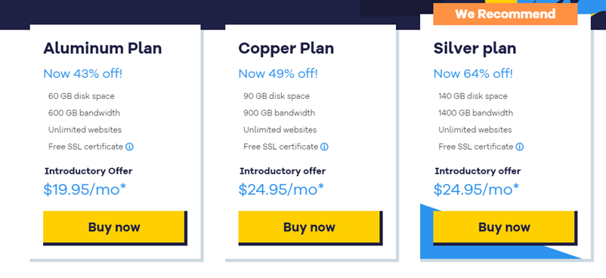Click the Silver plan heading

pyautogui.click(x=475, y=49)
